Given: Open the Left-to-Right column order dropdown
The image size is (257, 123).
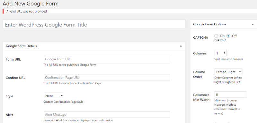Looking at the screenshot, I should tap(228, 72).
